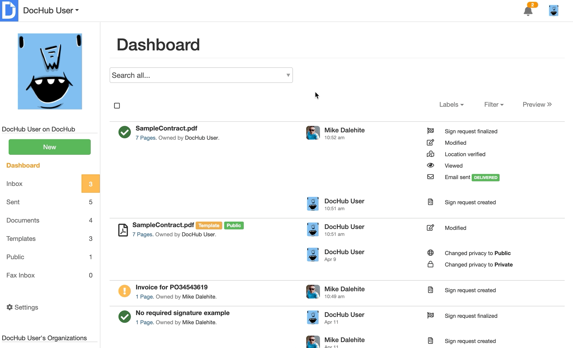Click the Modified edit icon for template row

pyautogui.click(x=430, y=228)
